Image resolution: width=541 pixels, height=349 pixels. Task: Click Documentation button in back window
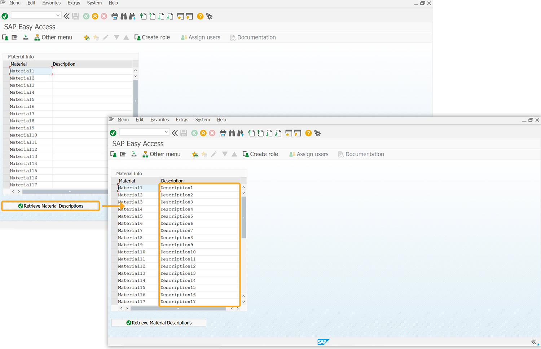253,37
